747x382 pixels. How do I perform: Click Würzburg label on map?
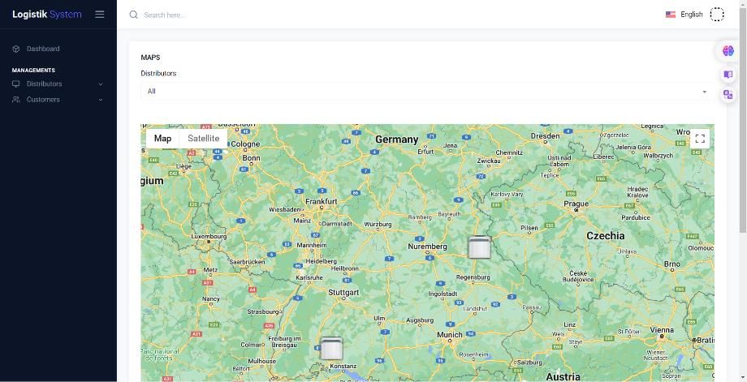(x=378, y=224)
